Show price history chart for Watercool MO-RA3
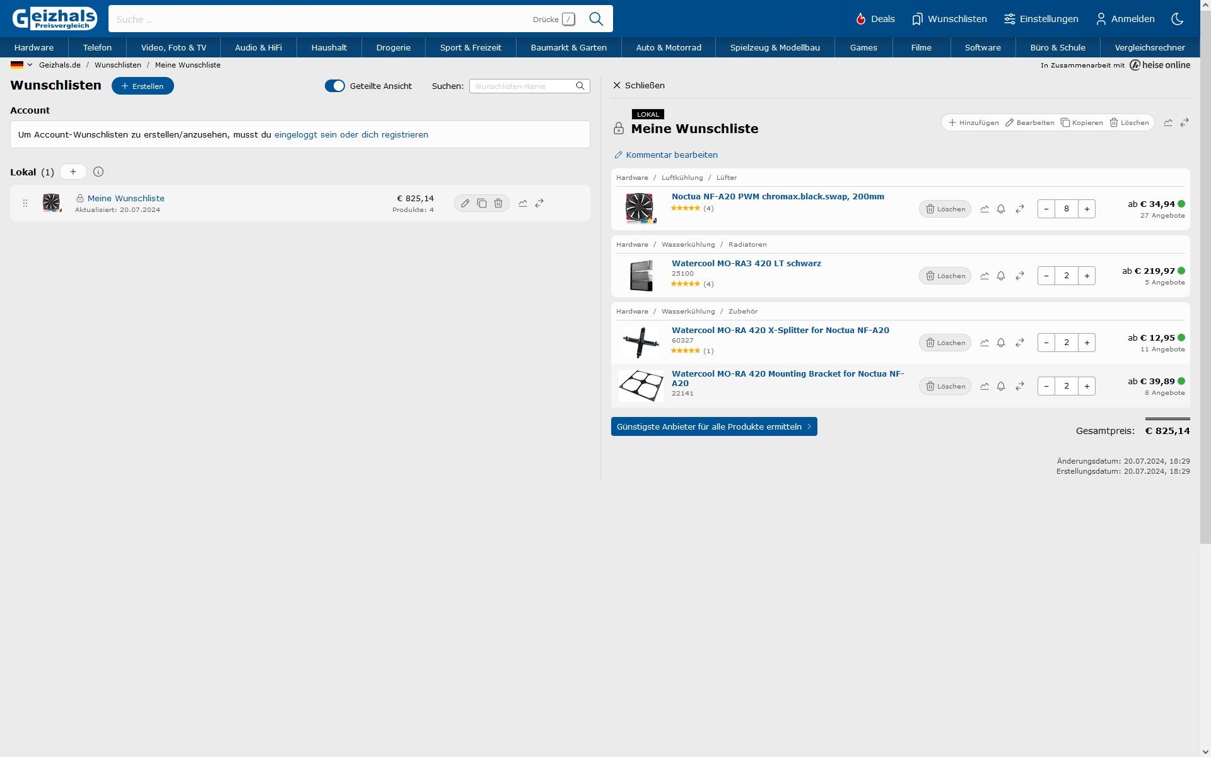The image size is (1211, 757). tap(985, 276)
